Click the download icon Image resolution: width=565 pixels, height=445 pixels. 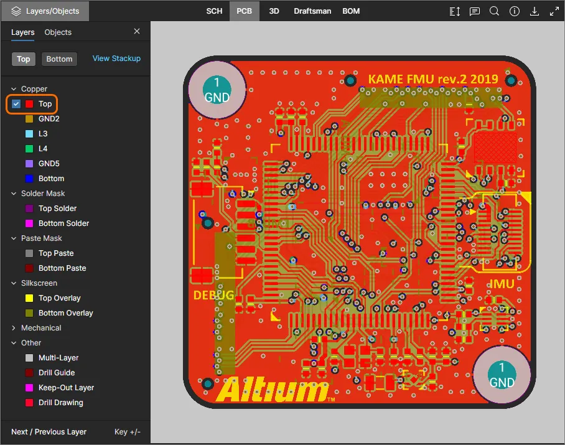coord(535,11)
